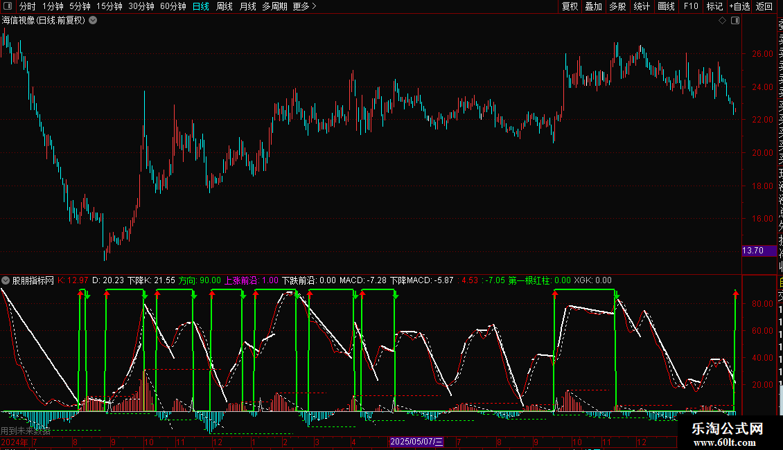Viewport: 783px width, 450px height.
Task: Open the 画线 drawing tools
Action: coord(666,6)
